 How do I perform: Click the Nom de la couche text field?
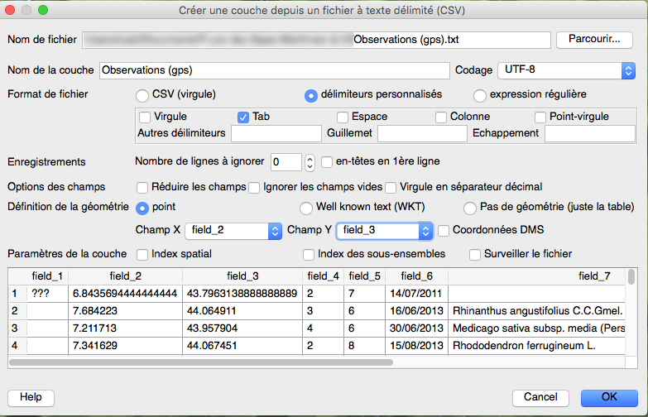pyautogui.click(x=275, y=70)
